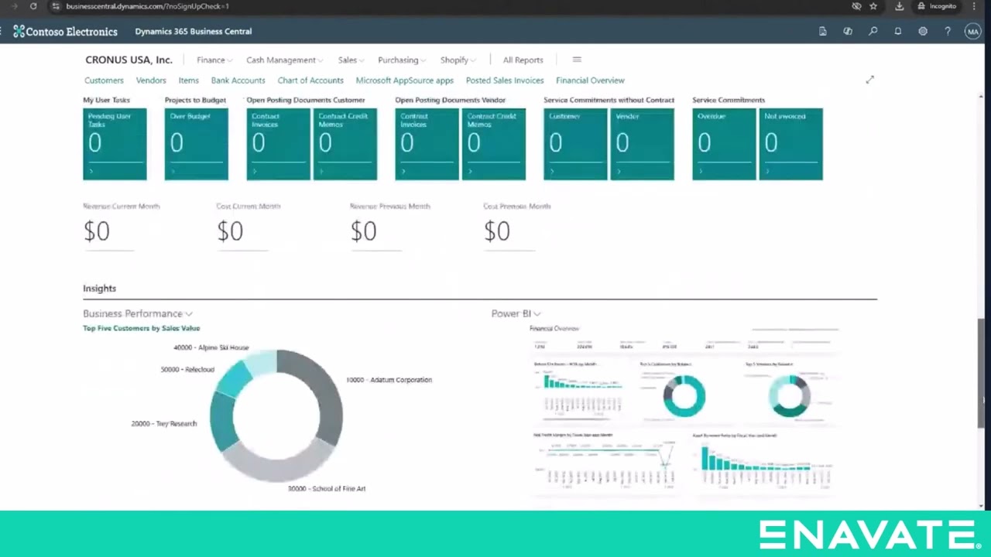Open the Power BI dropdown
The image size is (991, 557).
coord(516,313)
